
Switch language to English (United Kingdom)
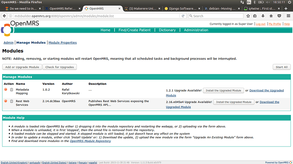click(x=14, y=162)
